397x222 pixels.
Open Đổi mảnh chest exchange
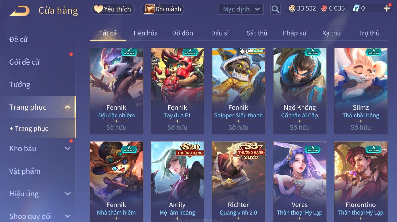pyautogui.click(x=163, y=9)
